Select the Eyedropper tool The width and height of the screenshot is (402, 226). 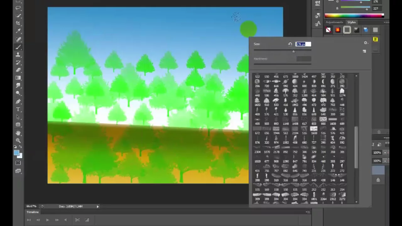[x=18, y=31]
